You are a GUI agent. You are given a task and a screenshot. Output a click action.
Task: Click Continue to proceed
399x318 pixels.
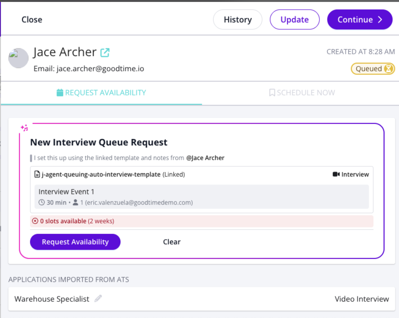point(360,20)
